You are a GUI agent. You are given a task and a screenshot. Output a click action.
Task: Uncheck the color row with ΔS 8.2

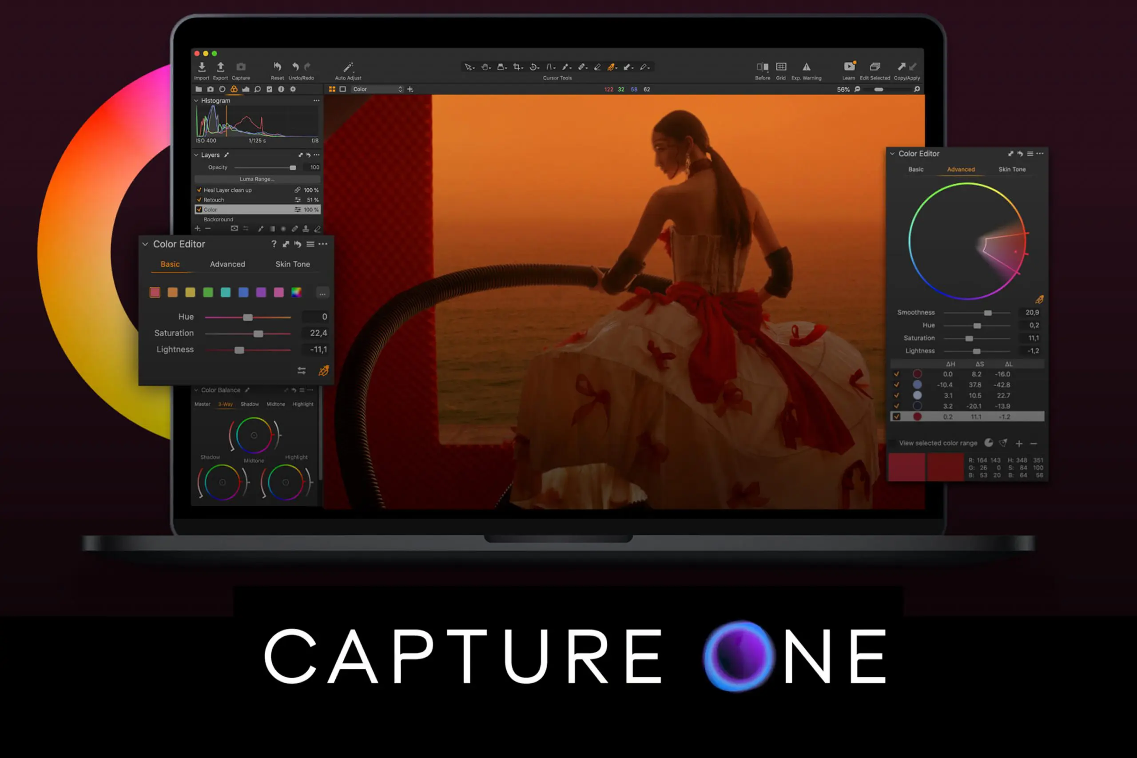pos(897,374)
